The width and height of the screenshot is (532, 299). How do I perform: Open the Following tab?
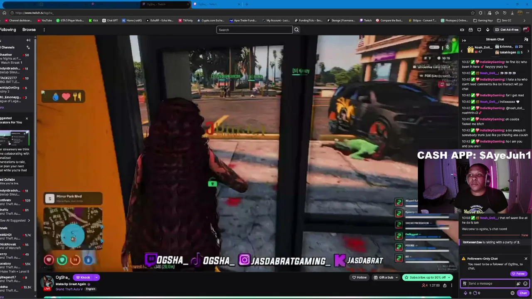point(8,30)
